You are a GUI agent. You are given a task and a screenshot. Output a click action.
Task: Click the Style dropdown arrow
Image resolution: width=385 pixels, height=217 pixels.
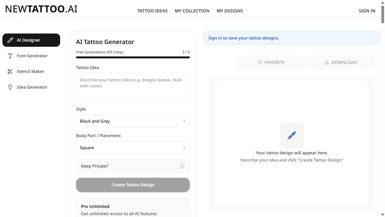pos(184,121)
